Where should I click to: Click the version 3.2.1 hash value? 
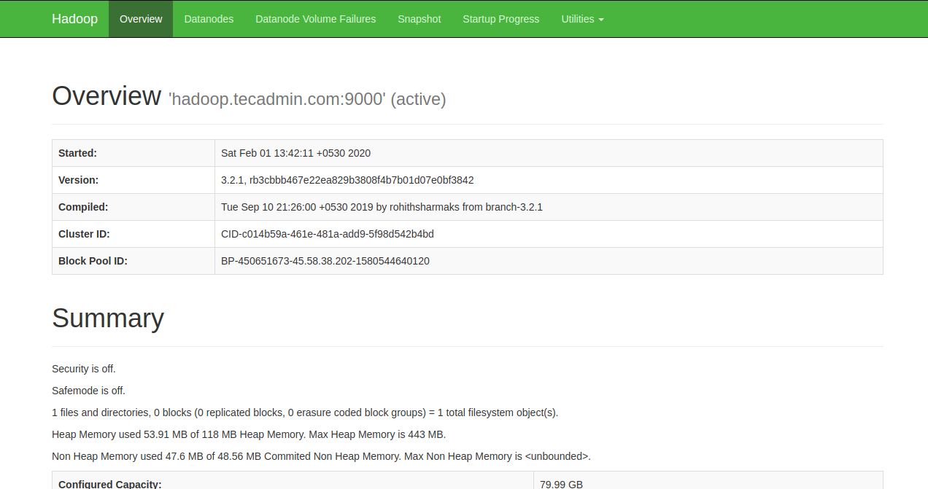347,180
